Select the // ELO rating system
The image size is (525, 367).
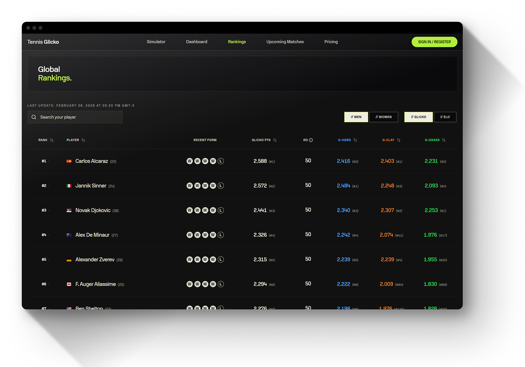point(445,117)
